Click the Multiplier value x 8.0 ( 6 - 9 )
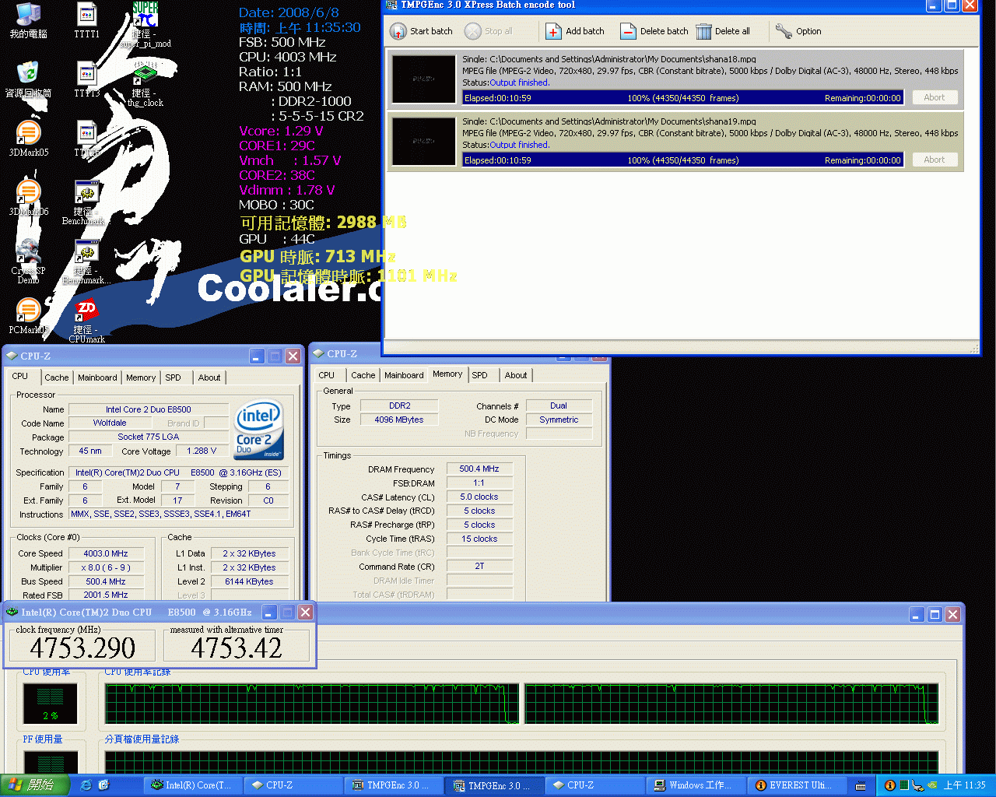996x797 pixels. point(106,567)
